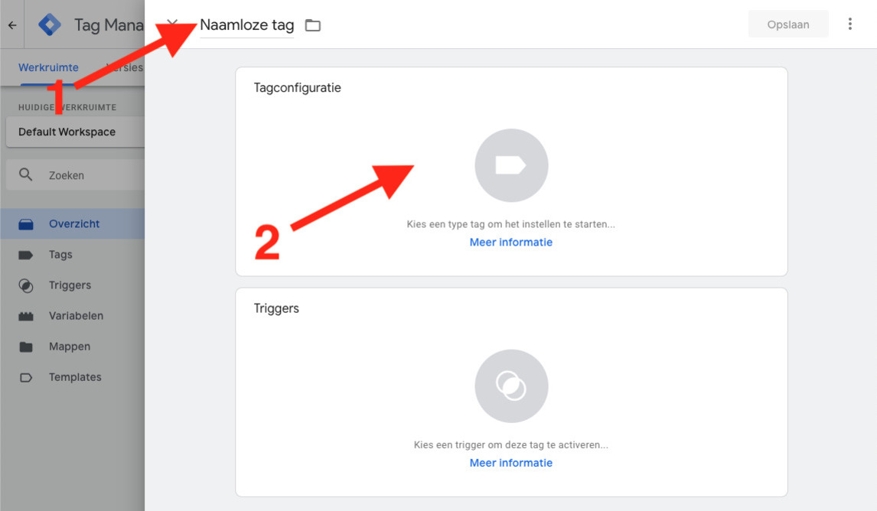Switch to the Werkruimte tab
This screenshot has height=511, width=877.
tap(48, 67)
